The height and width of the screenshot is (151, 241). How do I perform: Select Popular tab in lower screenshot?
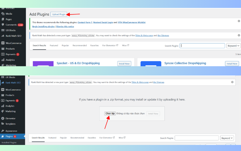63,138
